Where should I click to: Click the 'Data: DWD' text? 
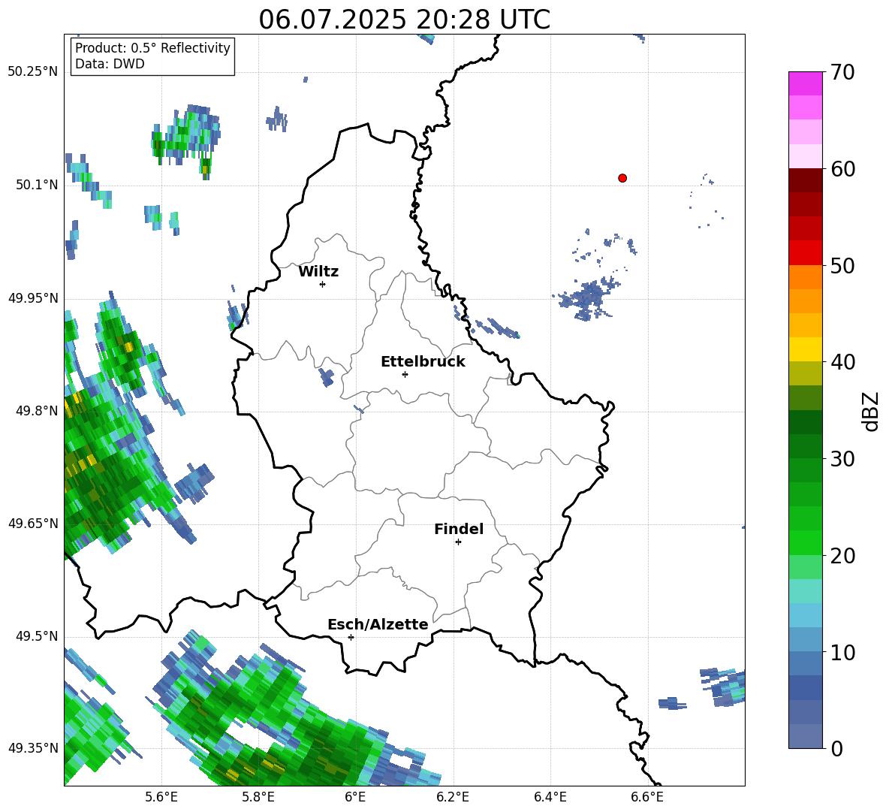coord(110,64)
